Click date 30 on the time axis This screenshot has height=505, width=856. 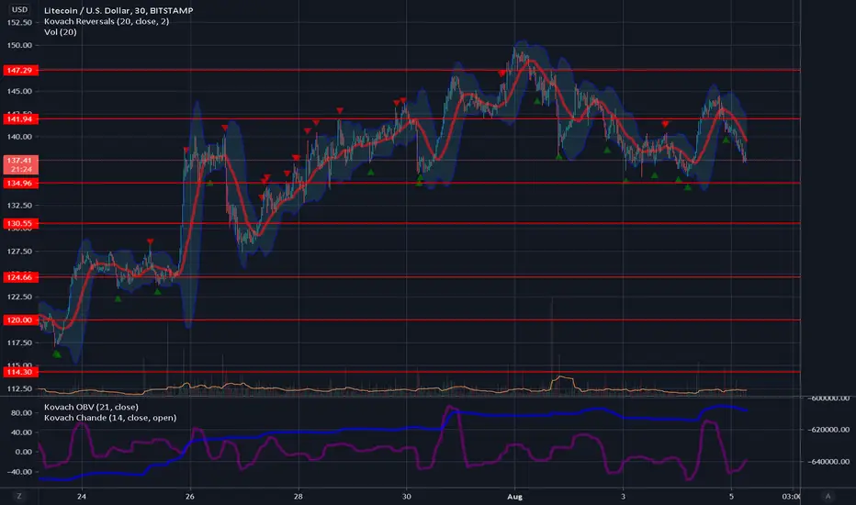tap(406, 497)
